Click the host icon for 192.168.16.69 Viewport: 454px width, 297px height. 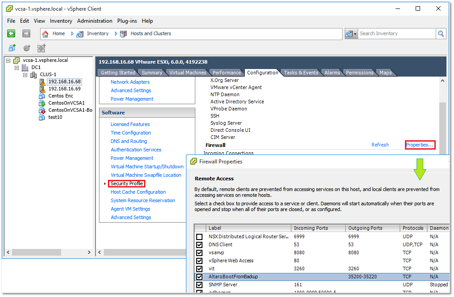coord(42,89)
